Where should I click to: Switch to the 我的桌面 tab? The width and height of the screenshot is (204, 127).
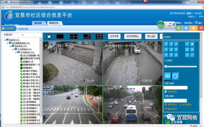[38, 23]
